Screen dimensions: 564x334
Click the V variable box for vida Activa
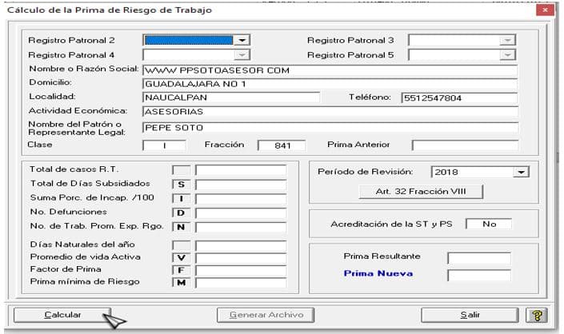point(182,258)
